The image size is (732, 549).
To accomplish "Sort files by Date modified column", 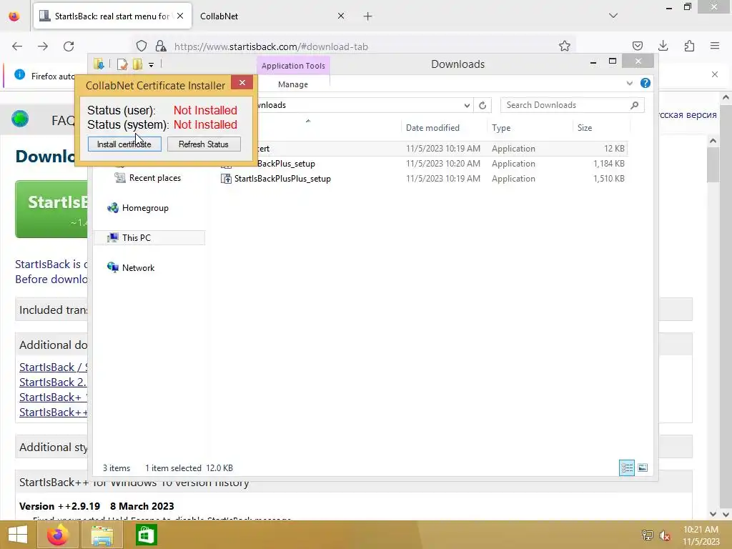I will click(x=443, y=128).
